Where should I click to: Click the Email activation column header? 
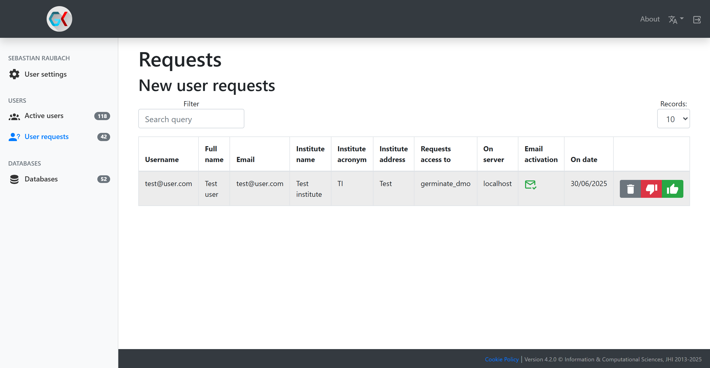541,154
